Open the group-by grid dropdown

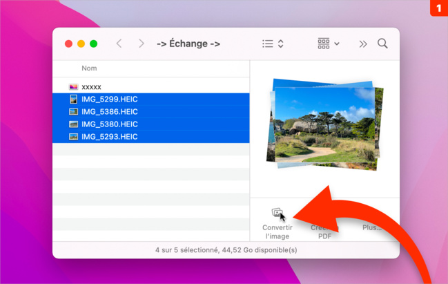328,44
